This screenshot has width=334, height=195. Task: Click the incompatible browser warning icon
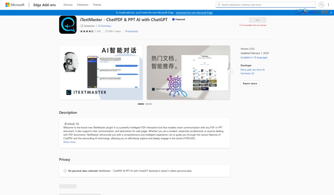tap(240, 25)
